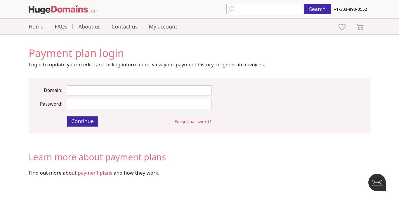Open the payment plans link
Viewport: 399px width, 197px height.
coord(95,173)
